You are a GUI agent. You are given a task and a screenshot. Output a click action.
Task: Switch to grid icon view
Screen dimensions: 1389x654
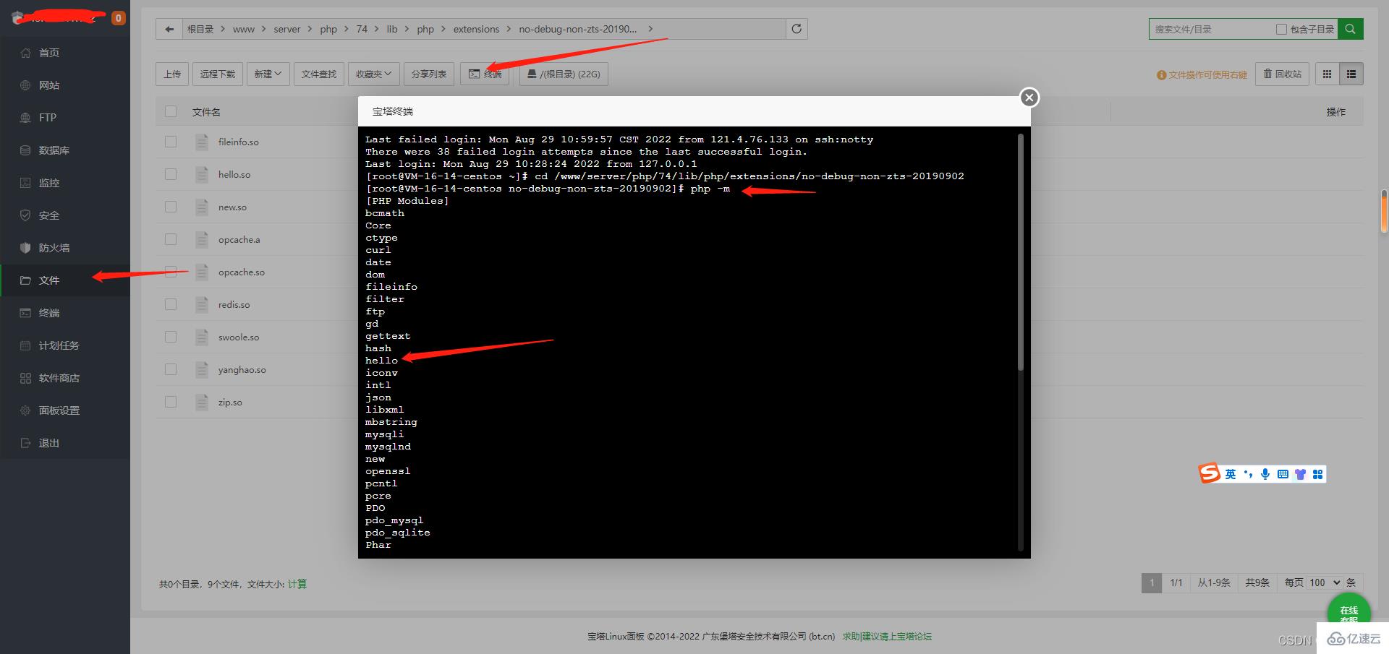1327,74
